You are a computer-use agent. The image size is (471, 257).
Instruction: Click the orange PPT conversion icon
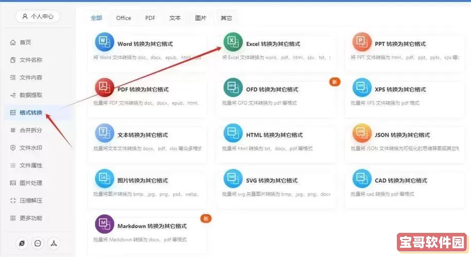pyautogui.click(x=362, y=43)
